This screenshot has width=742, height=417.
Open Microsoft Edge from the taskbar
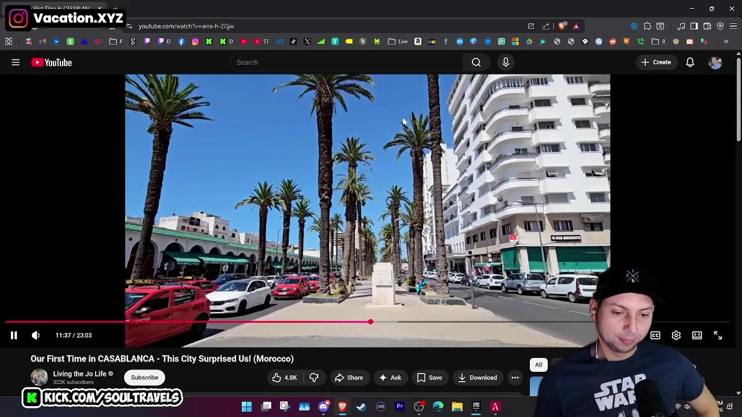pyautogui.click(x=438, y=407)
